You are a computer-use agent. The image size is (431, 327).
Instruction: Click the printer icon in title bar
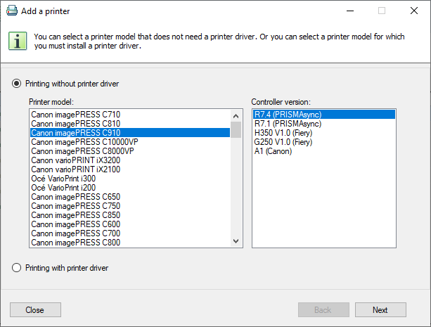point(12,11)
